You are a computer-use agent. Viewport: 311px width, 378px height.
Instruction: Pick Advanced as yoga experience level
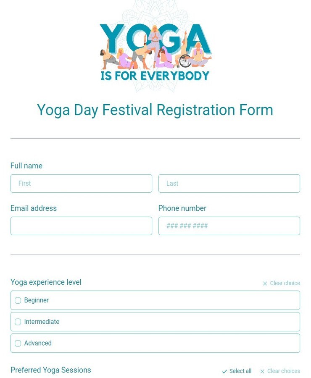pos(18,343)
